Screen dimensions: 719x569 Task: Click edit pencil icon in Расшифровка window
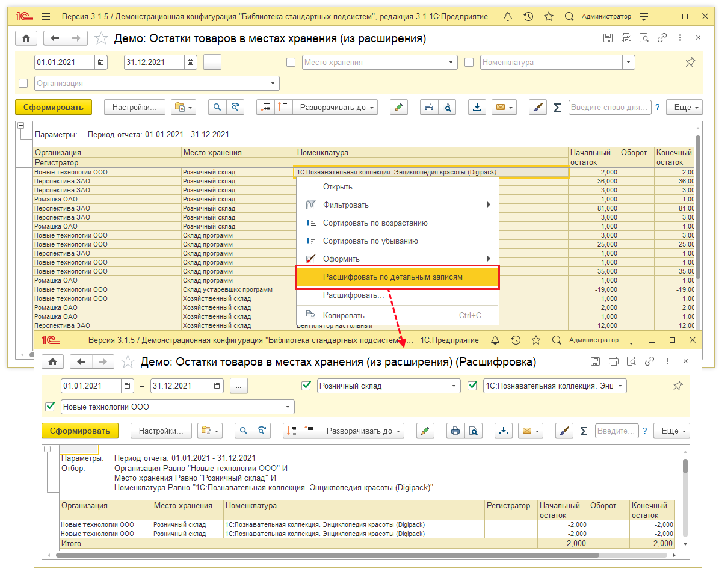[x=425, y=431]
